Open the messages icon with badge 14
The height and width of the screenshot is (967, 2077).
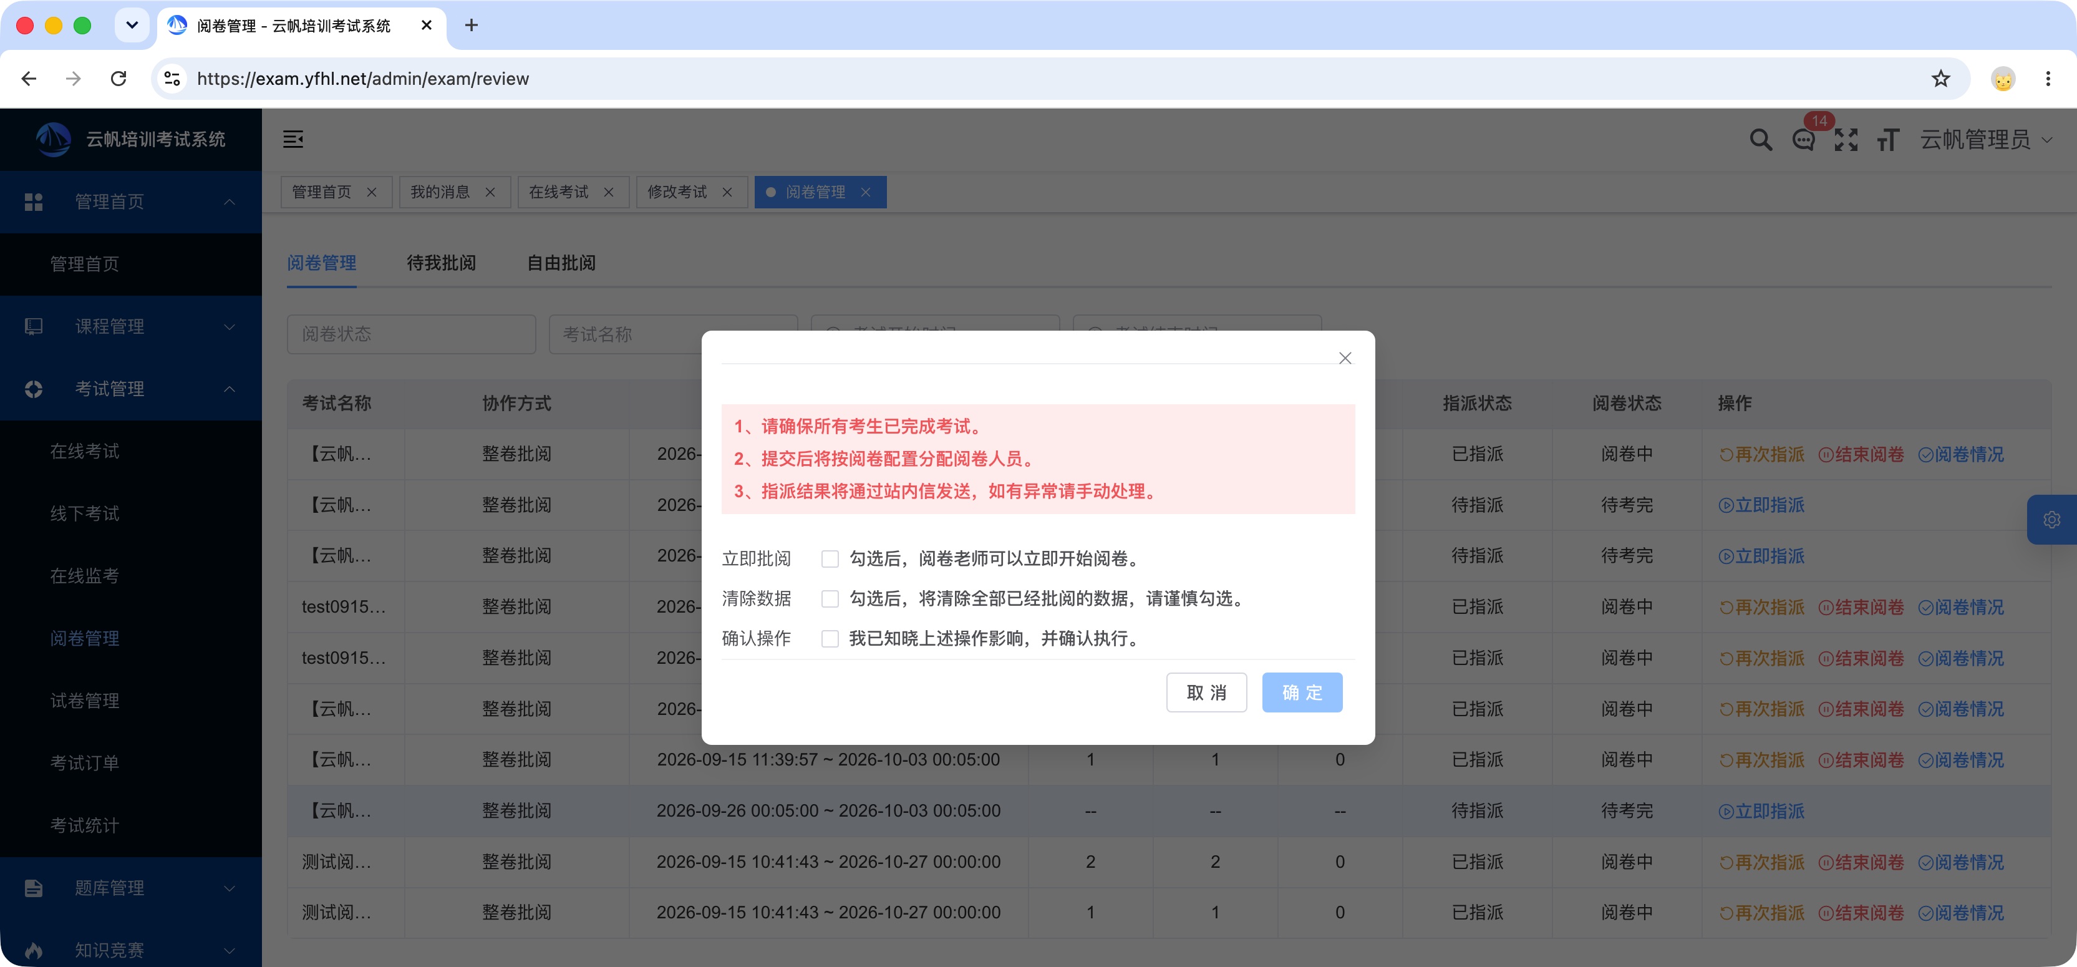point(1803,140)
